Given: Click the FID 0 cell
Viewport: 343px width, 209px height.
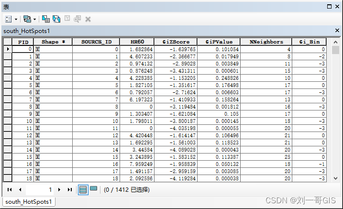Looking at the screenshot, I should (23, 49).
